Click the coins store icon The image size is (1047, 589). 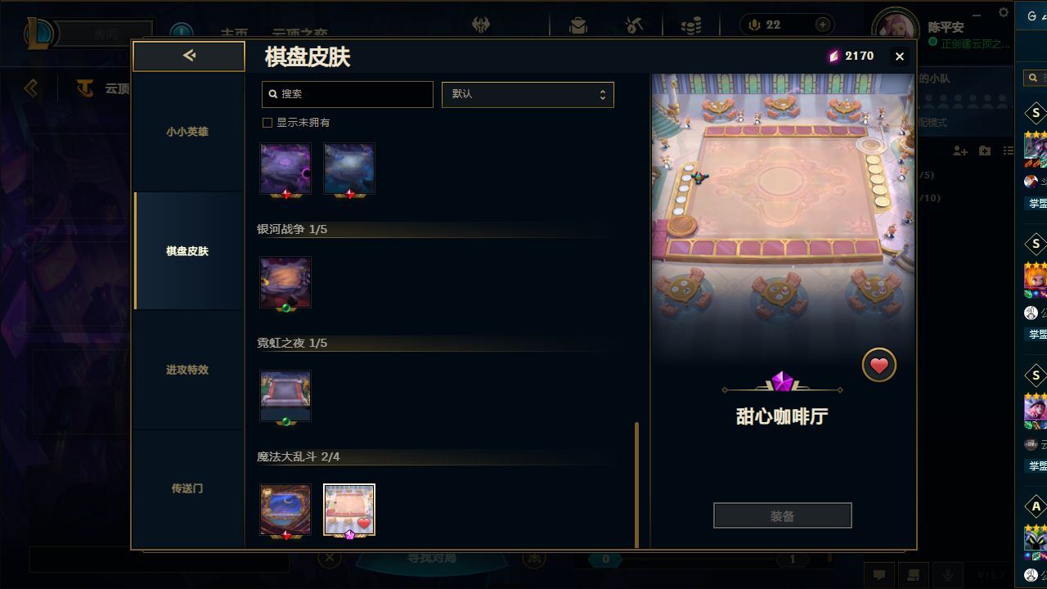point(691,26)
